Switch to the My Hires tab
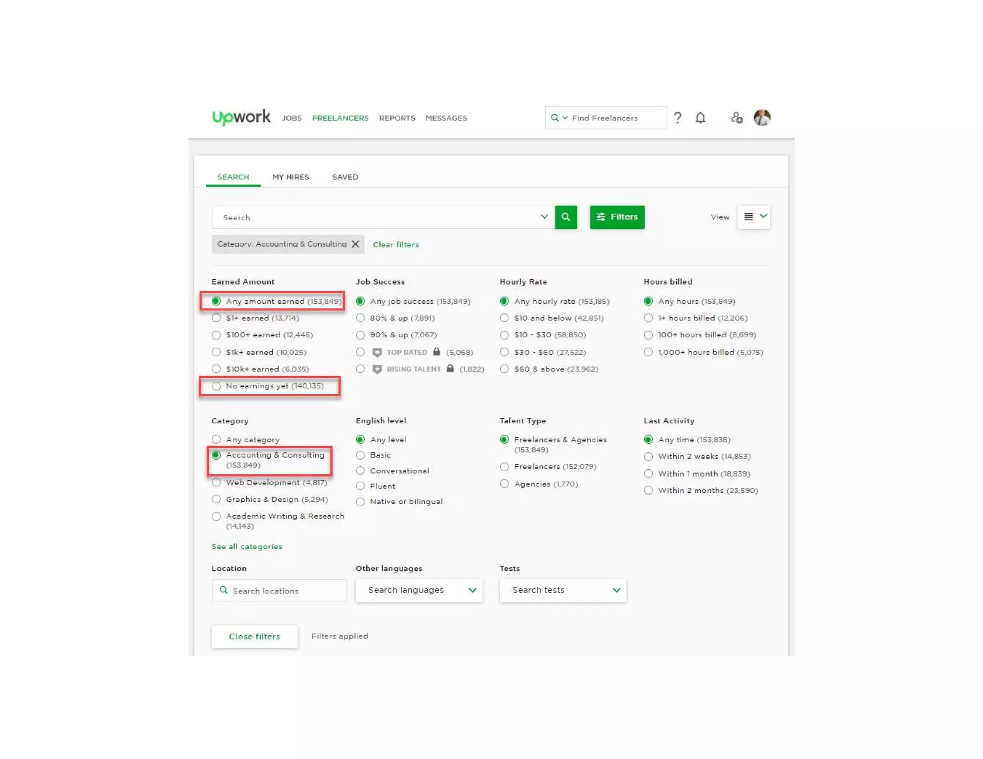 [x=290, y=177]
